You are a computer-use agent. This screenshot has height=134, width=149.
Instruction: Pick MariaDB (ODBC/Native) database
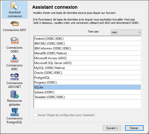click(x=87, y=53)
